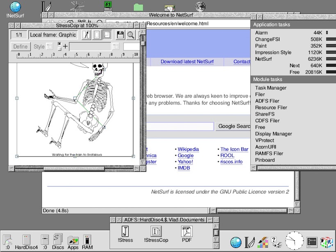
Task: Click 'Pinboard' in Module tasks list
Action: [x=265, y=160]
